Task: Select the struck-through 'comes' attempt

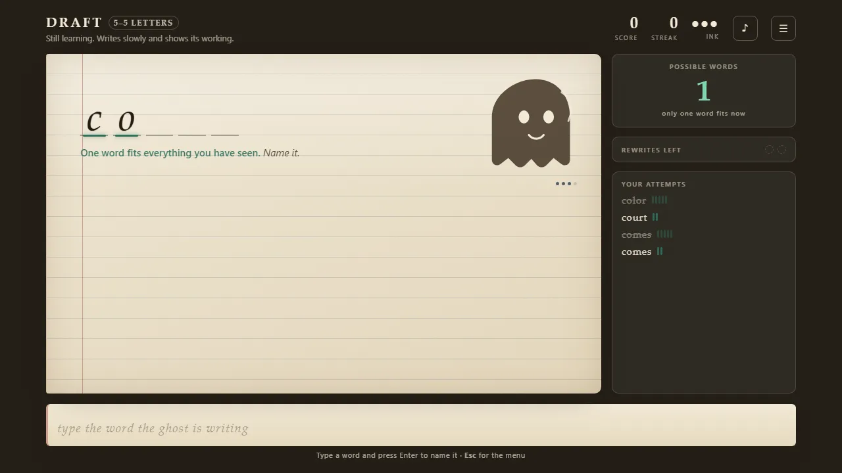Action: click(636, 235)
